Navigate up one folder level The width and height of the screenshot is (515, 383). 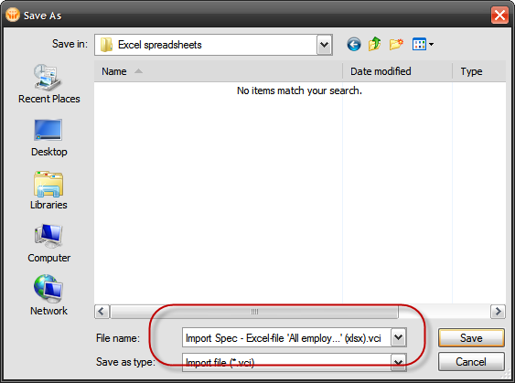pyautogui.click(x=375, y=44)
